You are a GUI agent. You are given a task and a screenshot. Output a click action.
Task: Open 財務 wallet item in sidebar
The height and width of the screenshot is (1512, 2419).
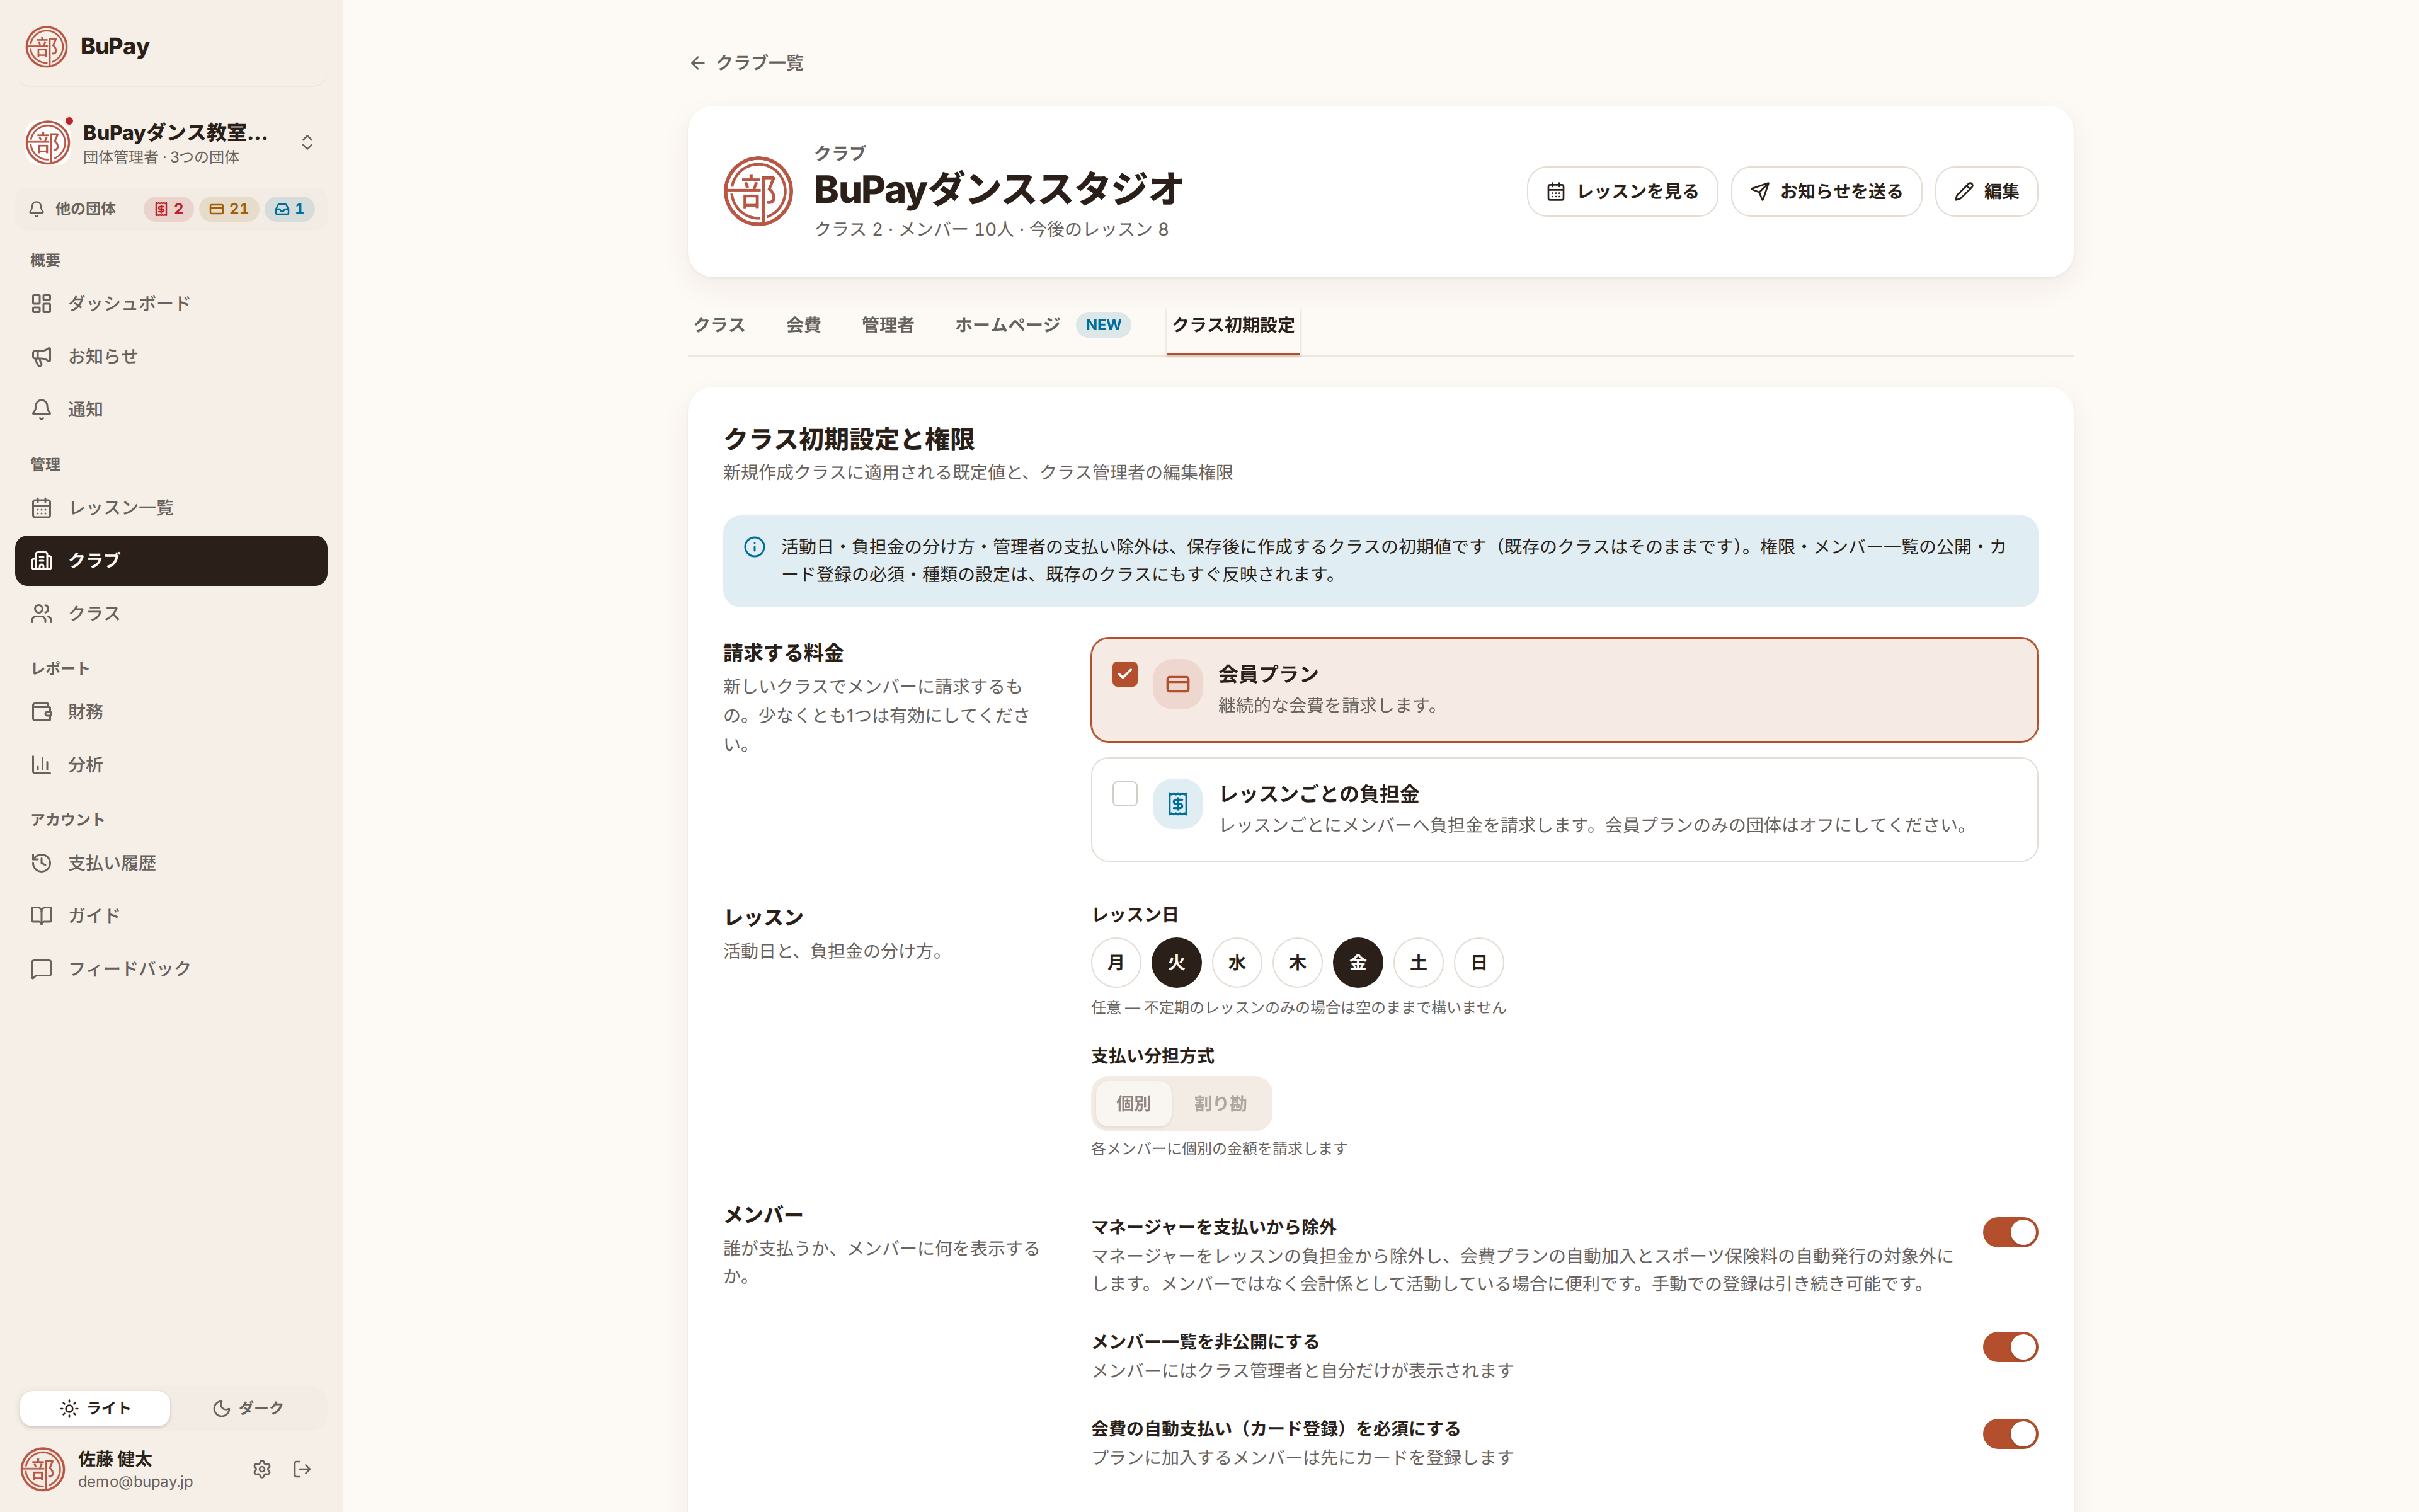[171, 712]
